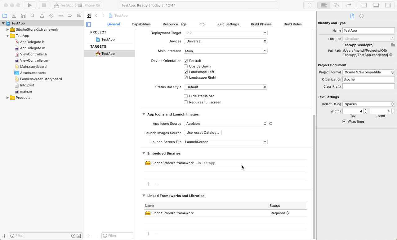
Task: Show the Standard editor
Action: pyautogui.click(x=324, y=5)
